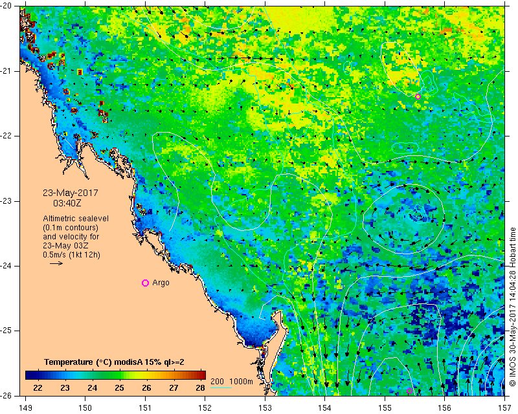The height and width of the screenshot is (414, 518).
Task: Click the longitude axis label "153"
Action: (265, 408)
